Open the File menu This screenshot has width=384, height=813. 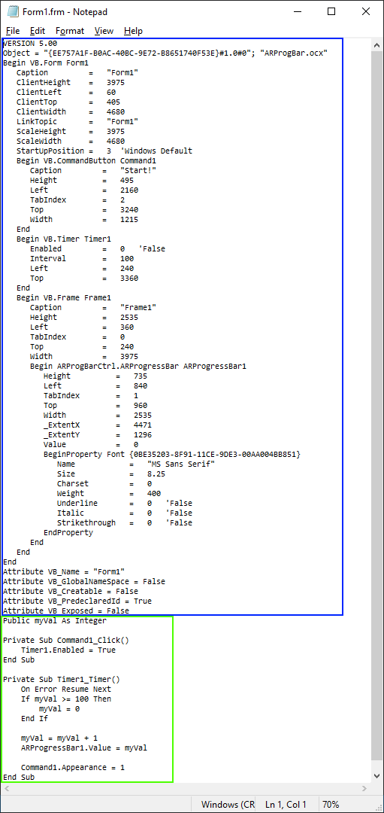13,31
